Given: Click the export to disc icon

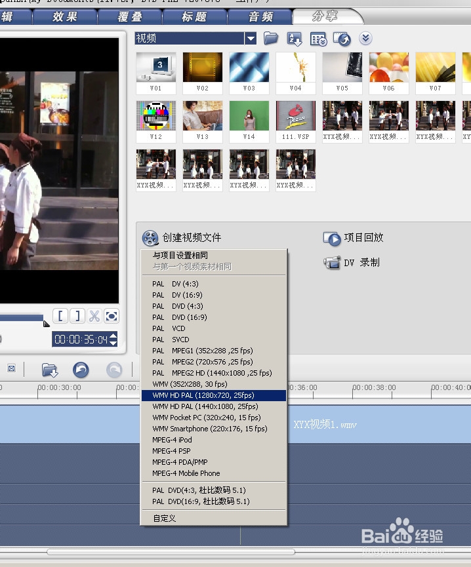Looking at the screenshot, I should [342, 39].
